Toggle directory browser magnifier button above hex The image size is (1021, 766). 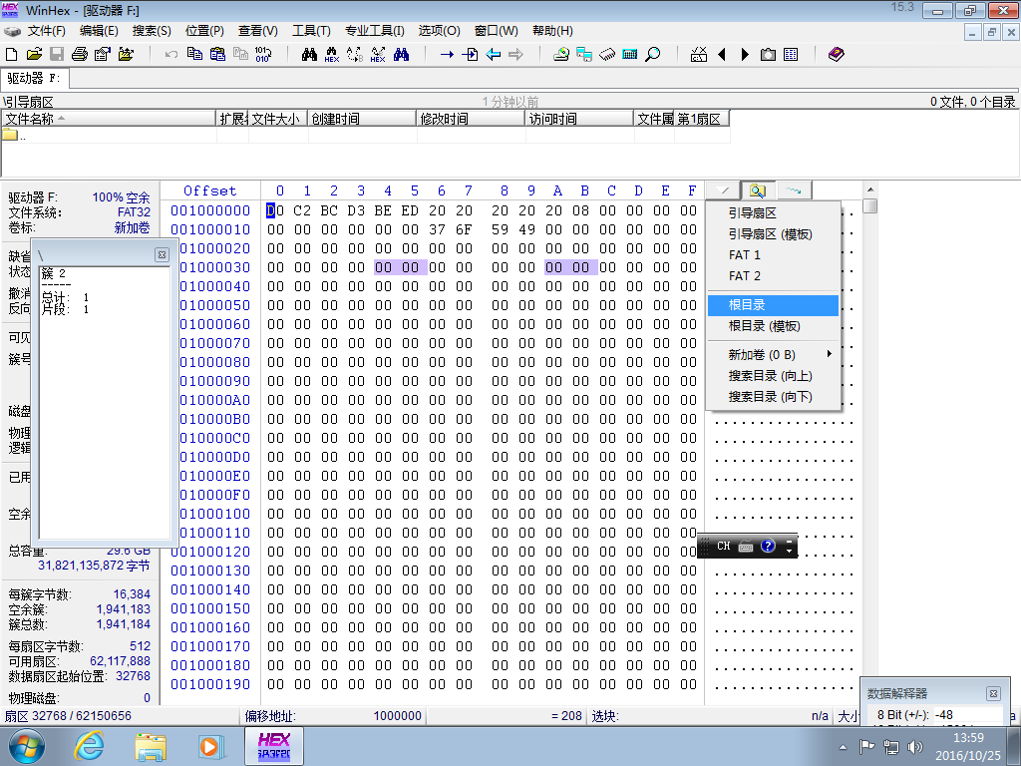pos(758,191)
